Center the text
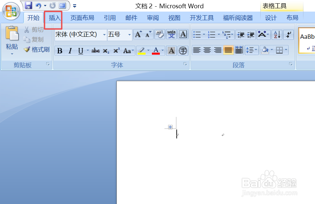 [207, 50]
